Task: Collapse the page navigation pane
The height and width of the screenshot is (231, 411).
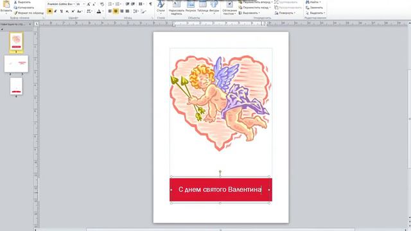Action: (x=30, y=24)
